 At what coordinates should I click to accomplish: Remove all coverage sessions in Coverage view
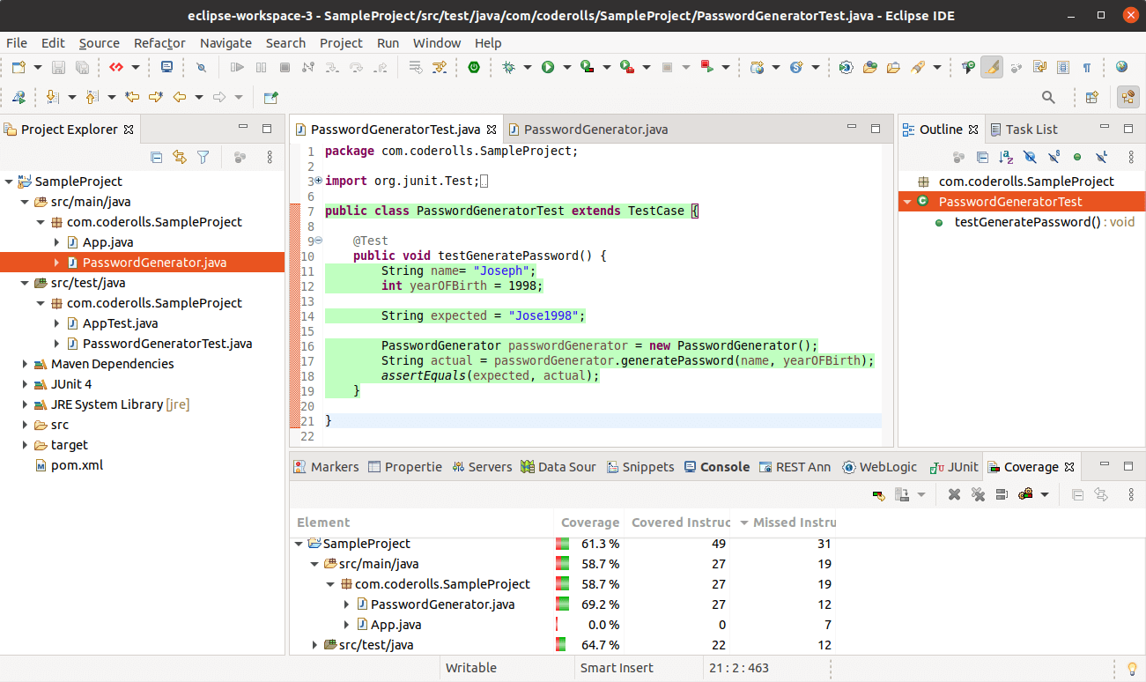pyautogui.click(x=978, y=494)
